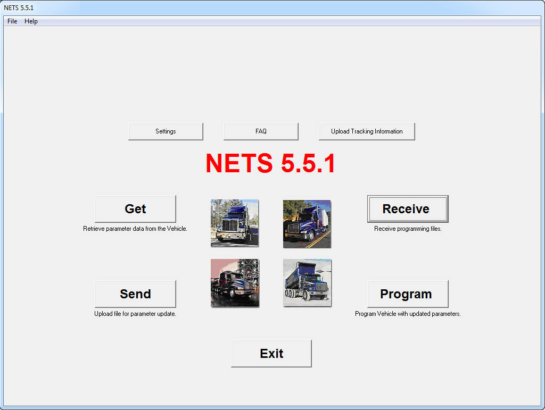Click 'Receive programming files.' text
Image resolution: width=545 pixels, height=410 pixels.
pyautogui.click(x=408, y=229)
